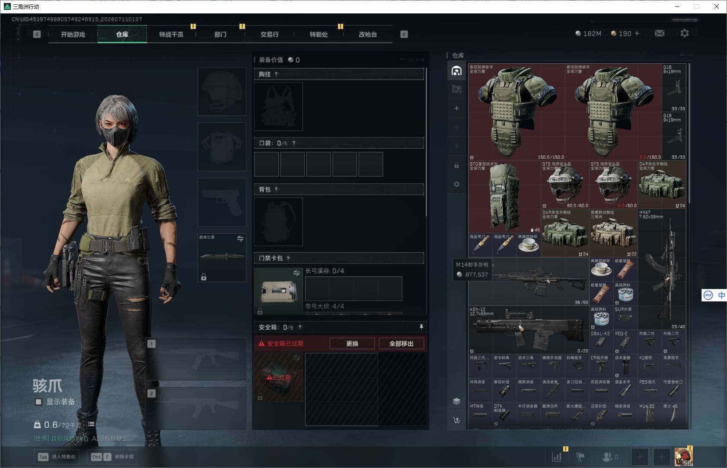The height and width of the screenshot is (468, 727).
Task: Toggle swap arrows on the 战术匕首 knife slot
Action: (240, 238)
